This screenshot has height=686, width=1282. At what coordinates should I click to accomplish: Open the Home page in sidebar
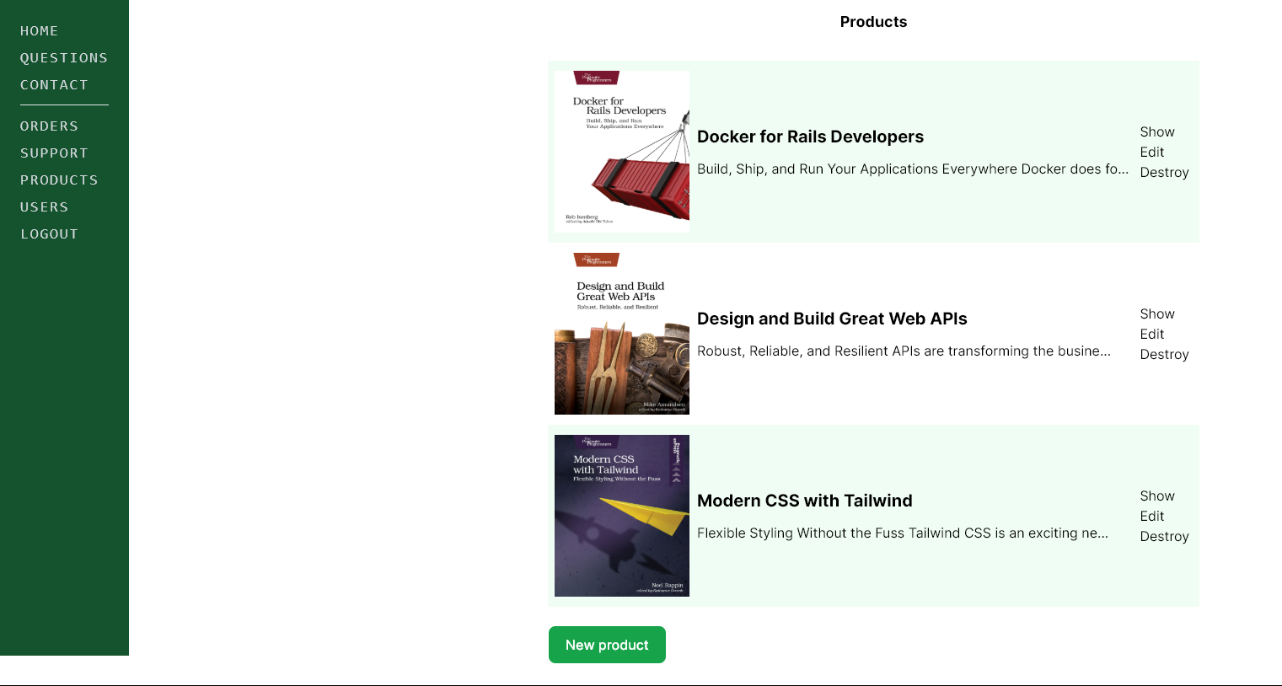coord(39,31)
